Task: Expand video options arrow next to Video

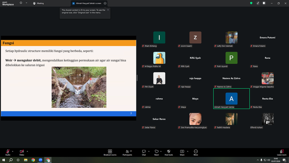Action: click(27, 151)
